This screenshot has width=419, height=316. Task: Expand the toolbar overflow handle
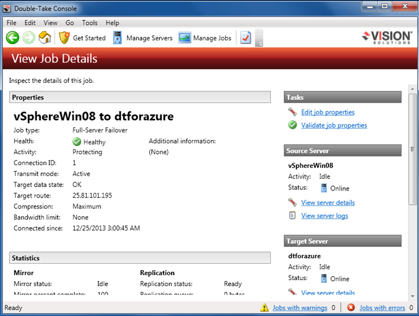pos(259,38)
